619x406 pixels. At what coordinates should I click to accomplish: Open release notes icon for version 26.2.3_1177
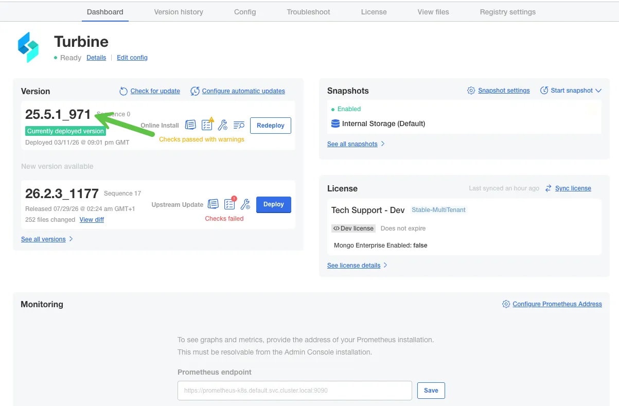point(213,204)
